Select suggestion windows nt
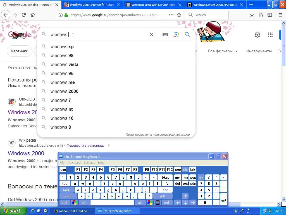The image size is (286, 215). click(x=116, y=109)
